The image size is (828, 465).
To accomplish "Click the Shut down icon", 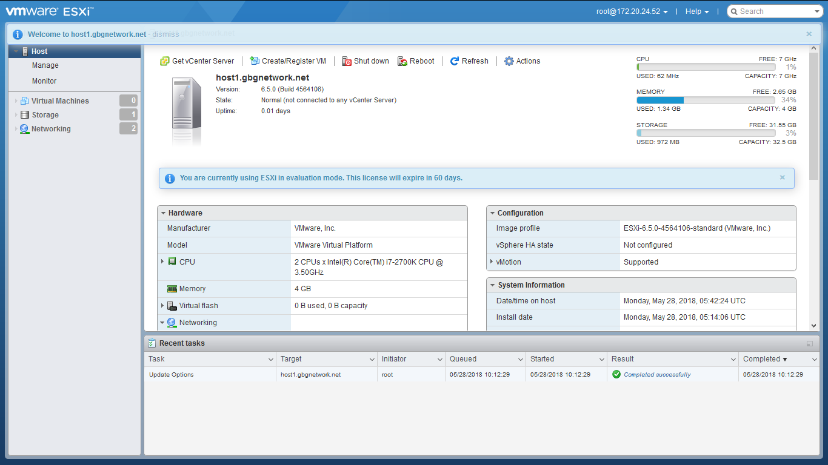I will click(347, 61).
